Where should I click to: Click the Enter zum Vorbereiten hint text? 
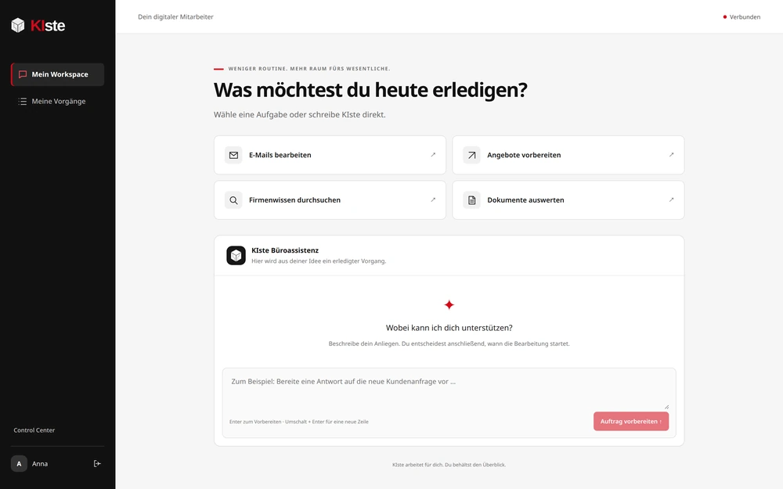point(298,422)
